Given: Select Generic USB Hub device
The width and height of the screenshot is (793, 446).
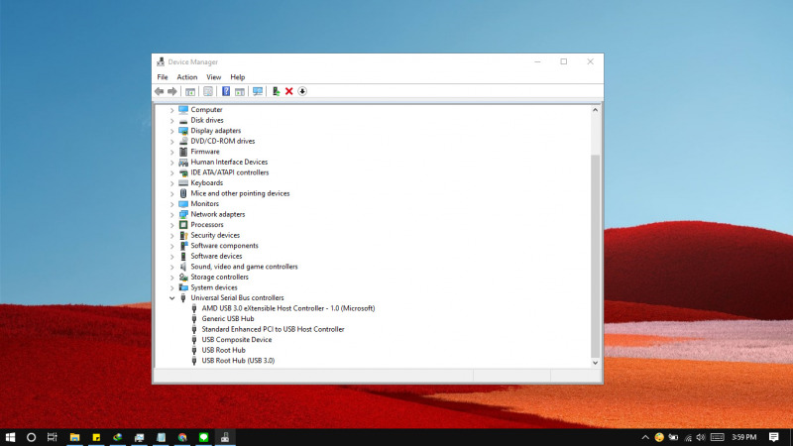Looking at the screenshot, I should (x=228, y=318).
